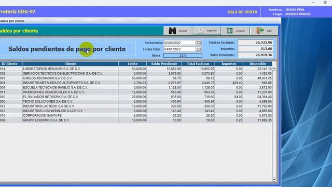Minimize the application window
This screenshot has width=332, height=187.
coord(313,3)
